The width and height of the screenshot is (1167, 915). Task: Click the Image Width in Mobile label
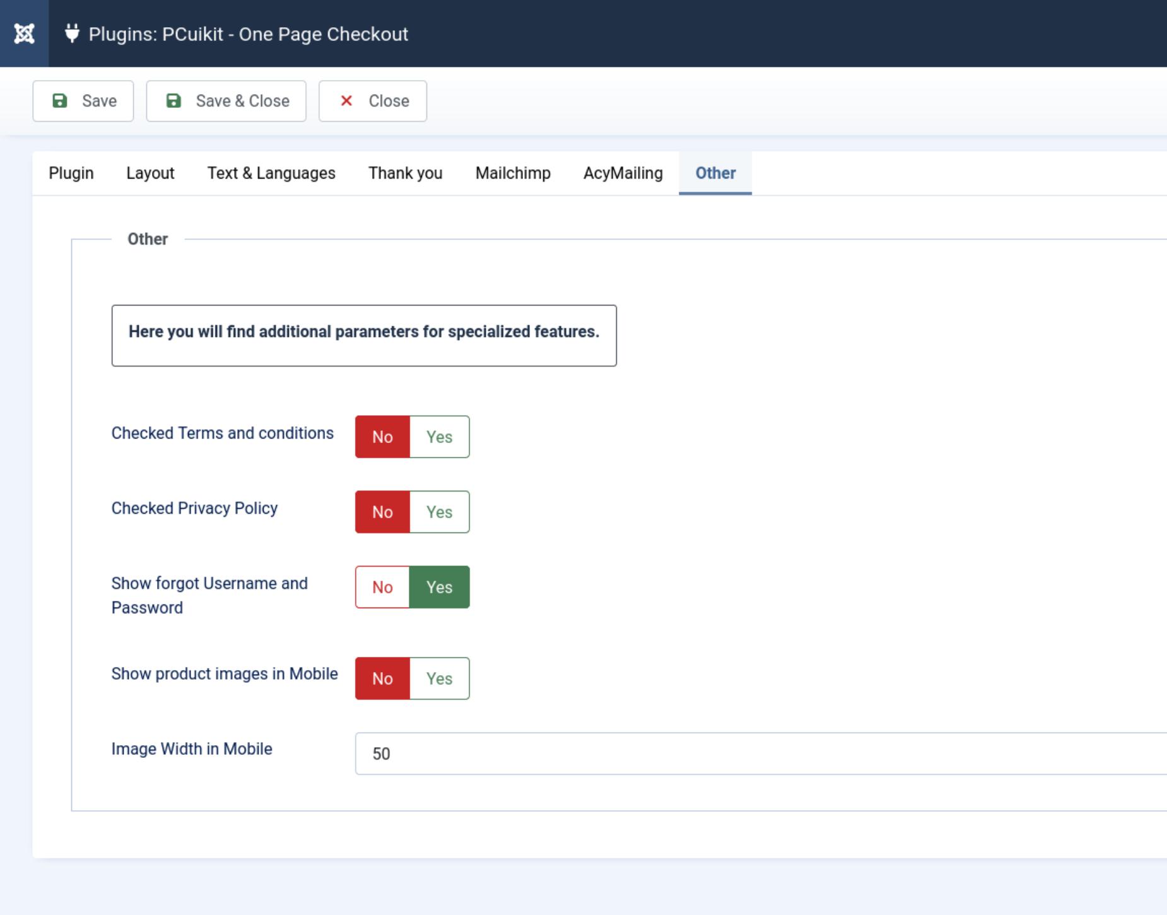pyautogui.click(x=192, y=748)
